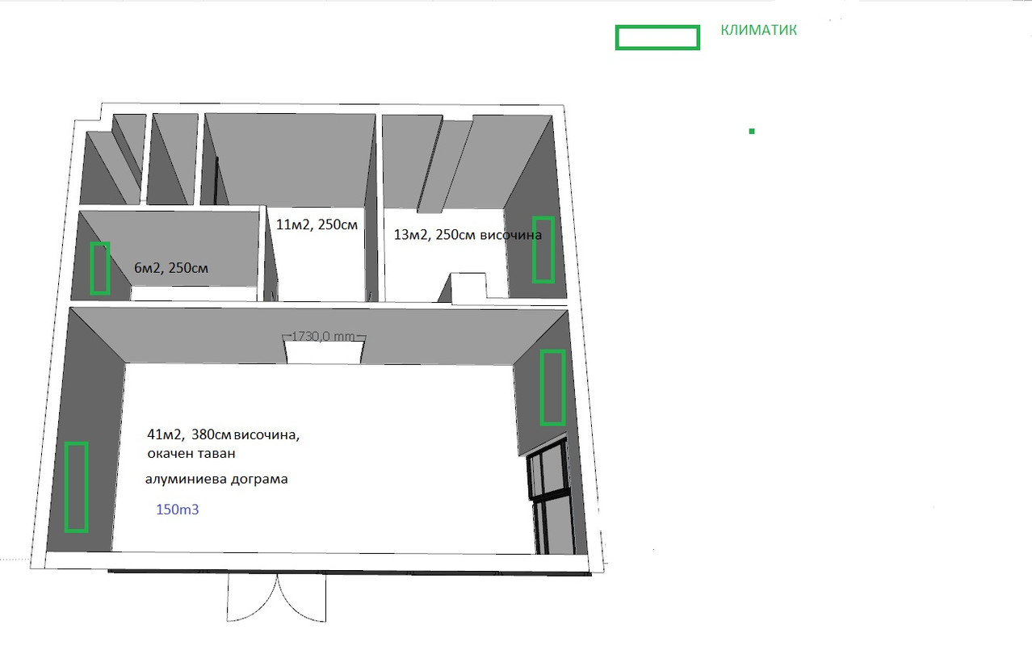
Task: Click the КЛИМАТИК legend label
Action: click(x=759, y=31)
